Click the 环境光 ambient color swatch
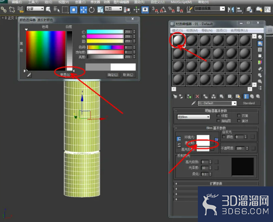 203,137
